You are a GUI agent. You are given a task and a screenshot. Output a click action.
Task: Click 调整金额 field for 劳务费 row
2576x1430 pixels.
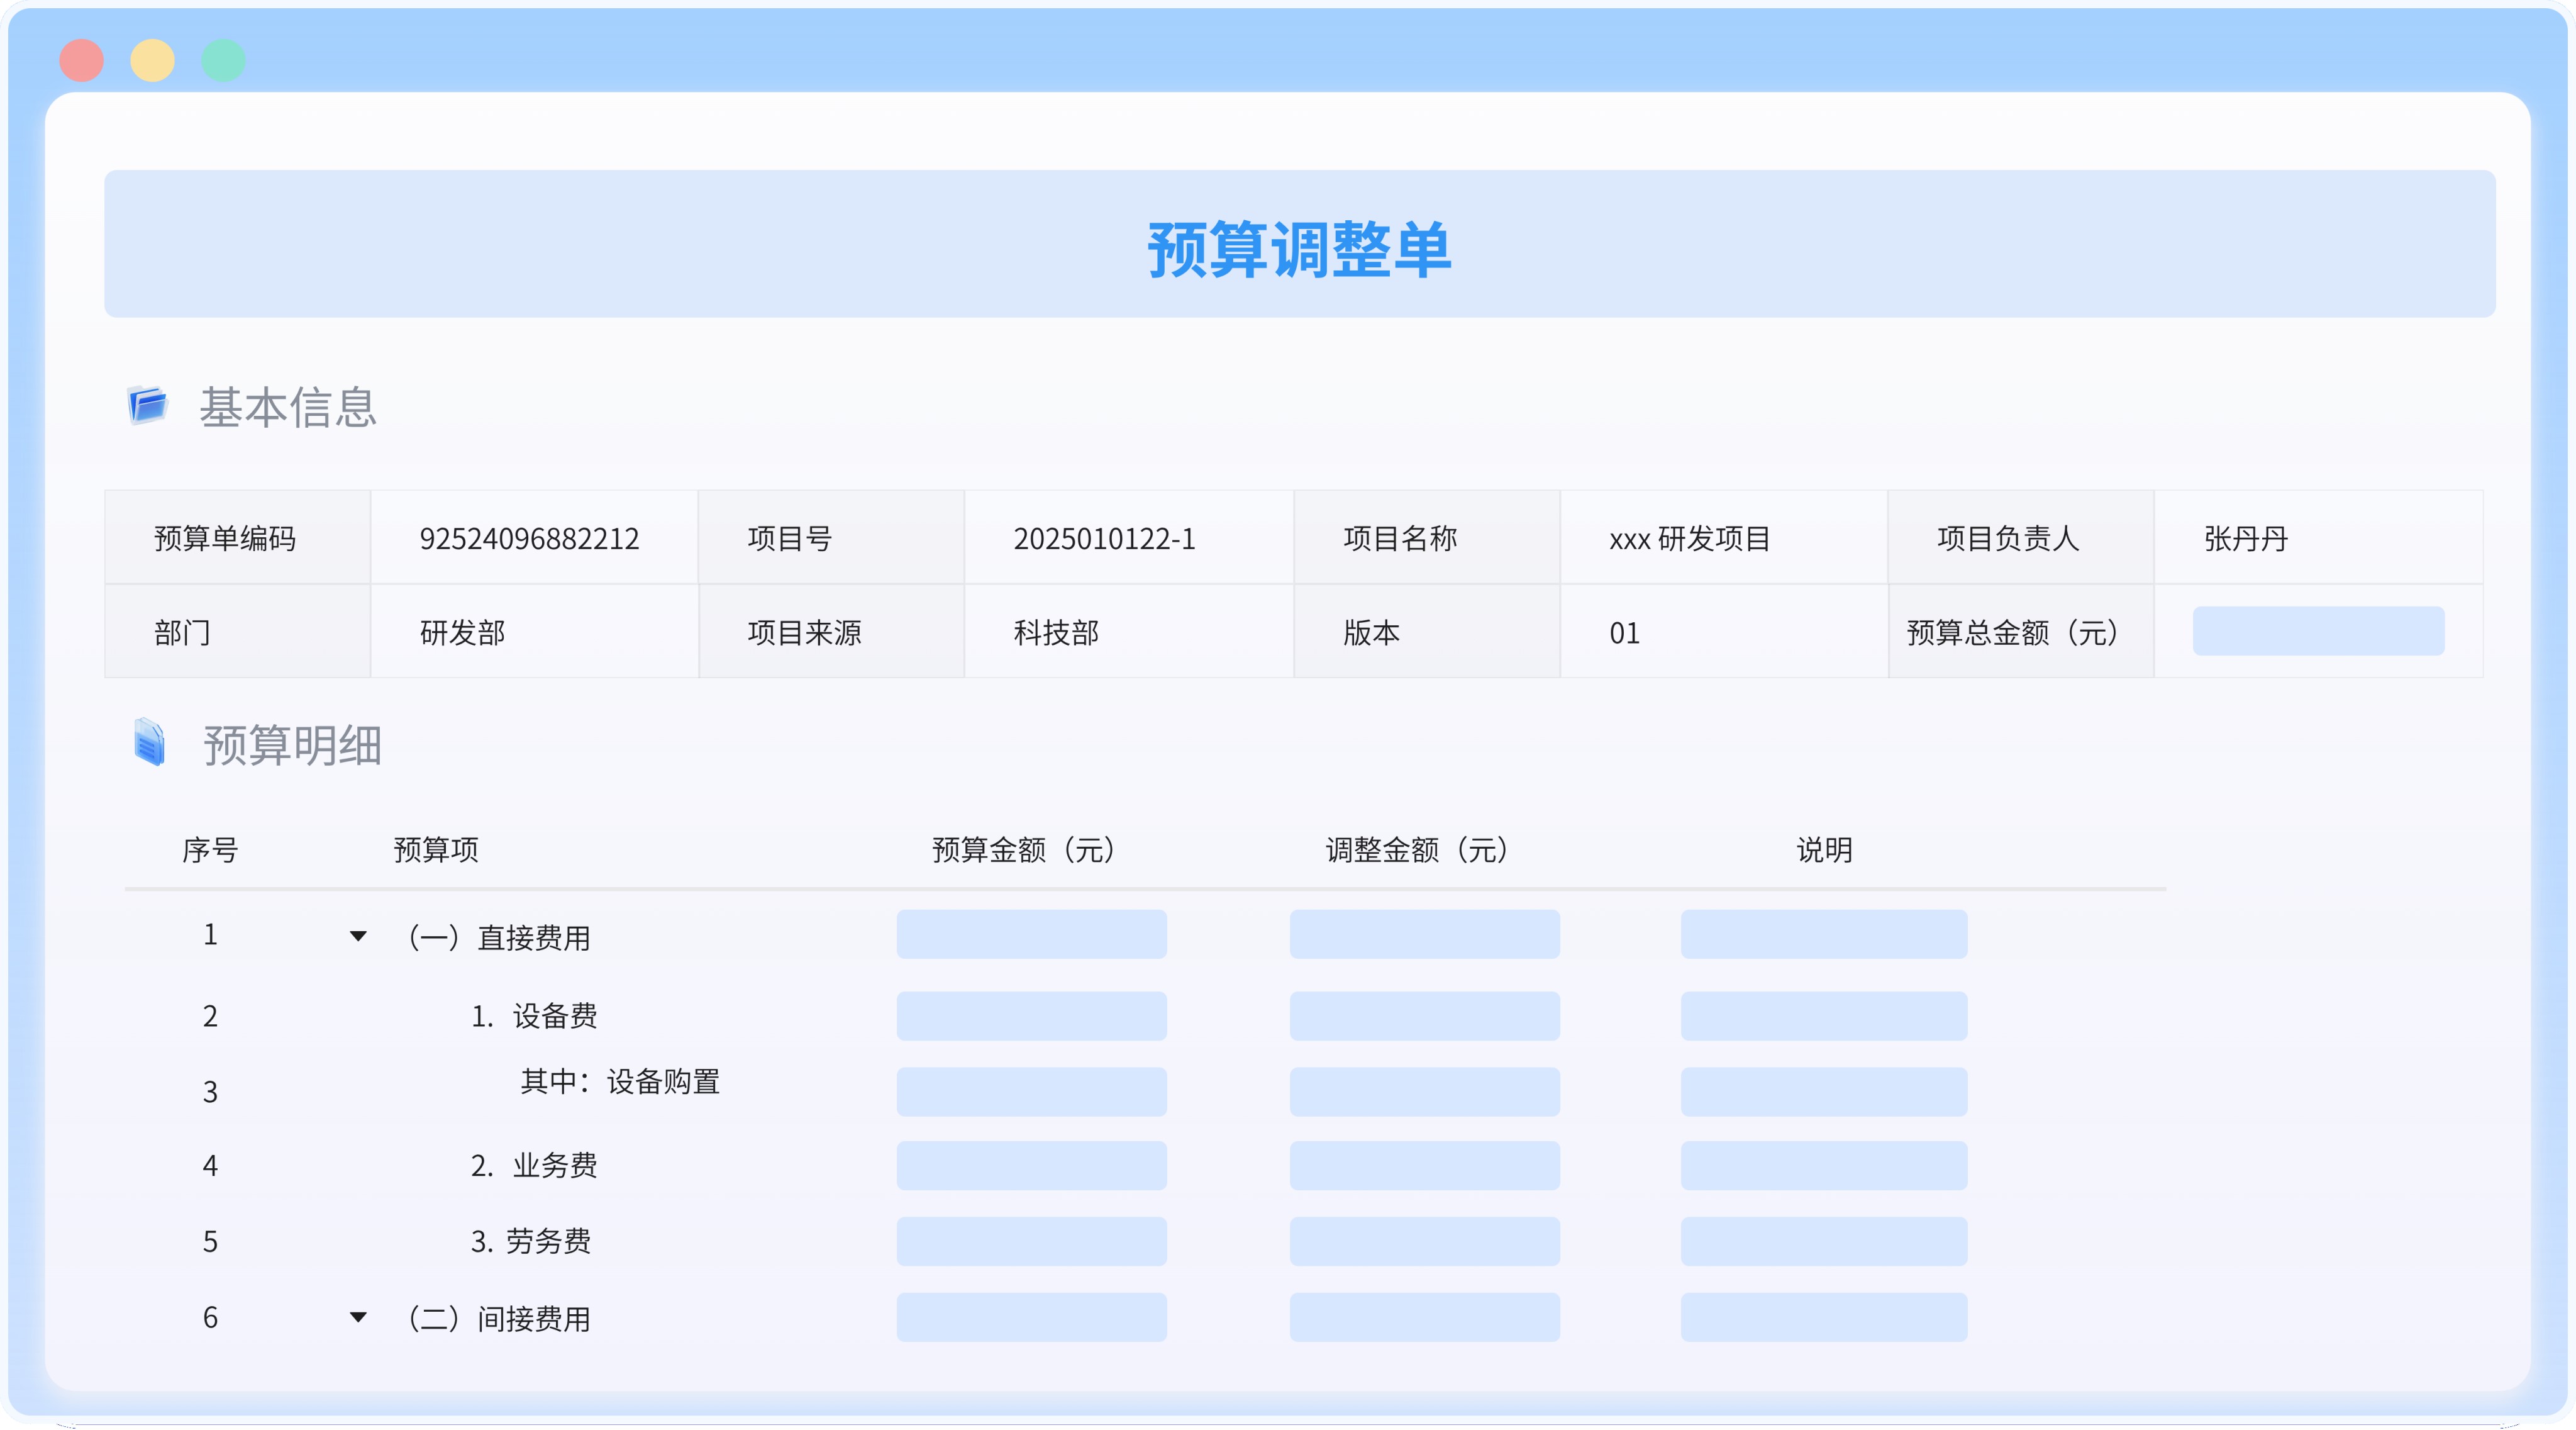coord(1424,1242)
